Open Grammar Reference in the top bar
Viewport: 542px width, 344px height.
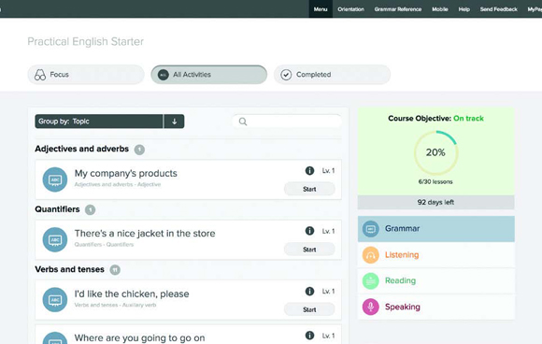[398, 9]
